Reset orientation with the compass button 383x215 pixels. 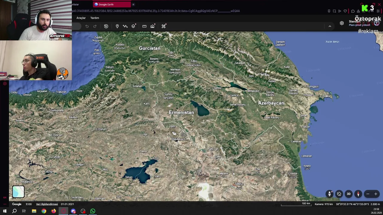click(358, 194)
